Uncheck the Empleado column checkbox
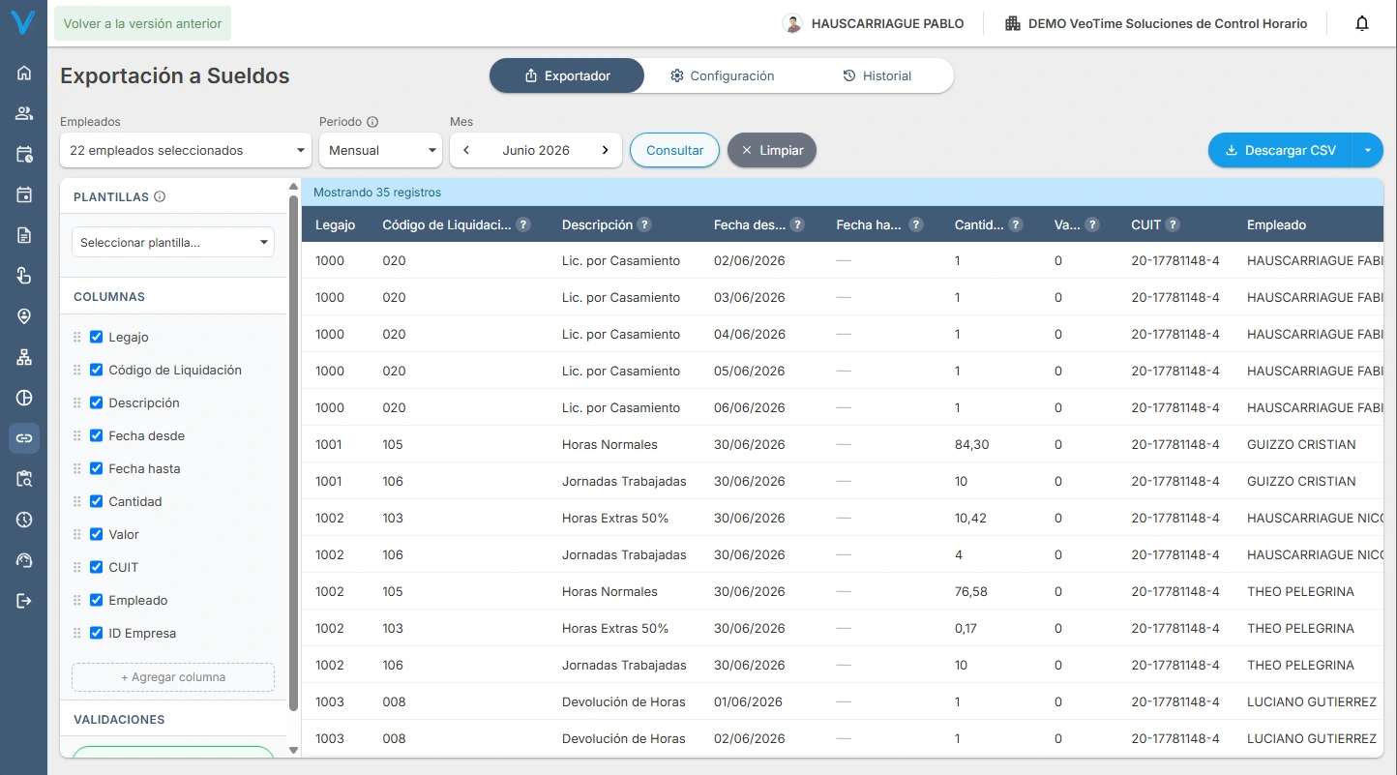The image size is (1397, 775). tap(96, 600)
